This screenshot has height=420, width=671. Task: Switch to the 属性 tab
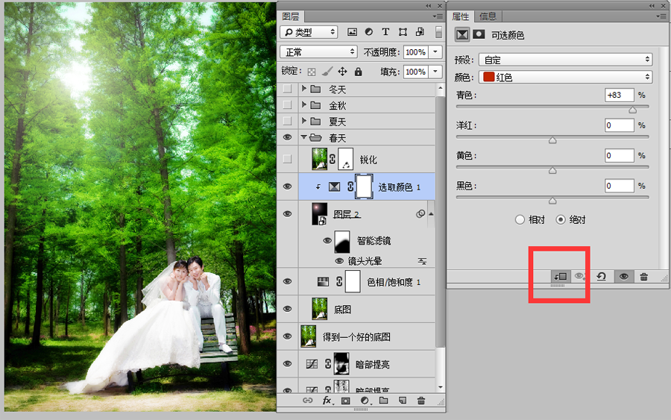pos(461,16)
